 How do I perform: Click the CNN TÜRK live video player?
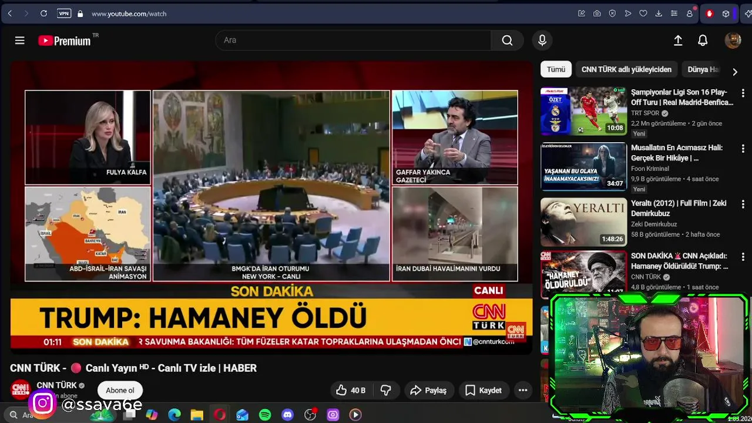coord(271,207)
